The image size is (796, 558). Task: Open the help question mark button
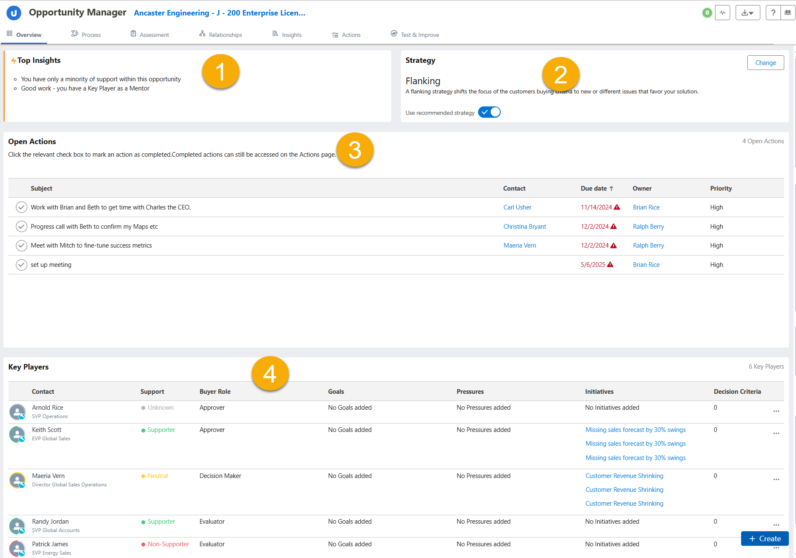(773, 13)
